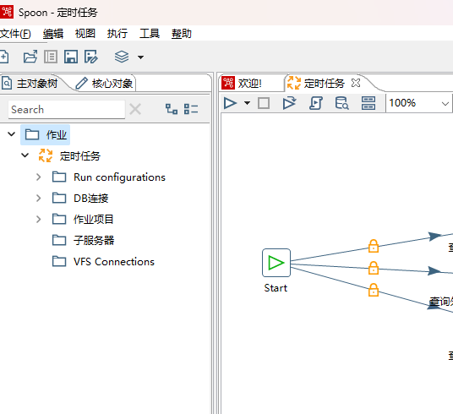Run the job with the play icon

pyautogui.click(x=230, y=103)
